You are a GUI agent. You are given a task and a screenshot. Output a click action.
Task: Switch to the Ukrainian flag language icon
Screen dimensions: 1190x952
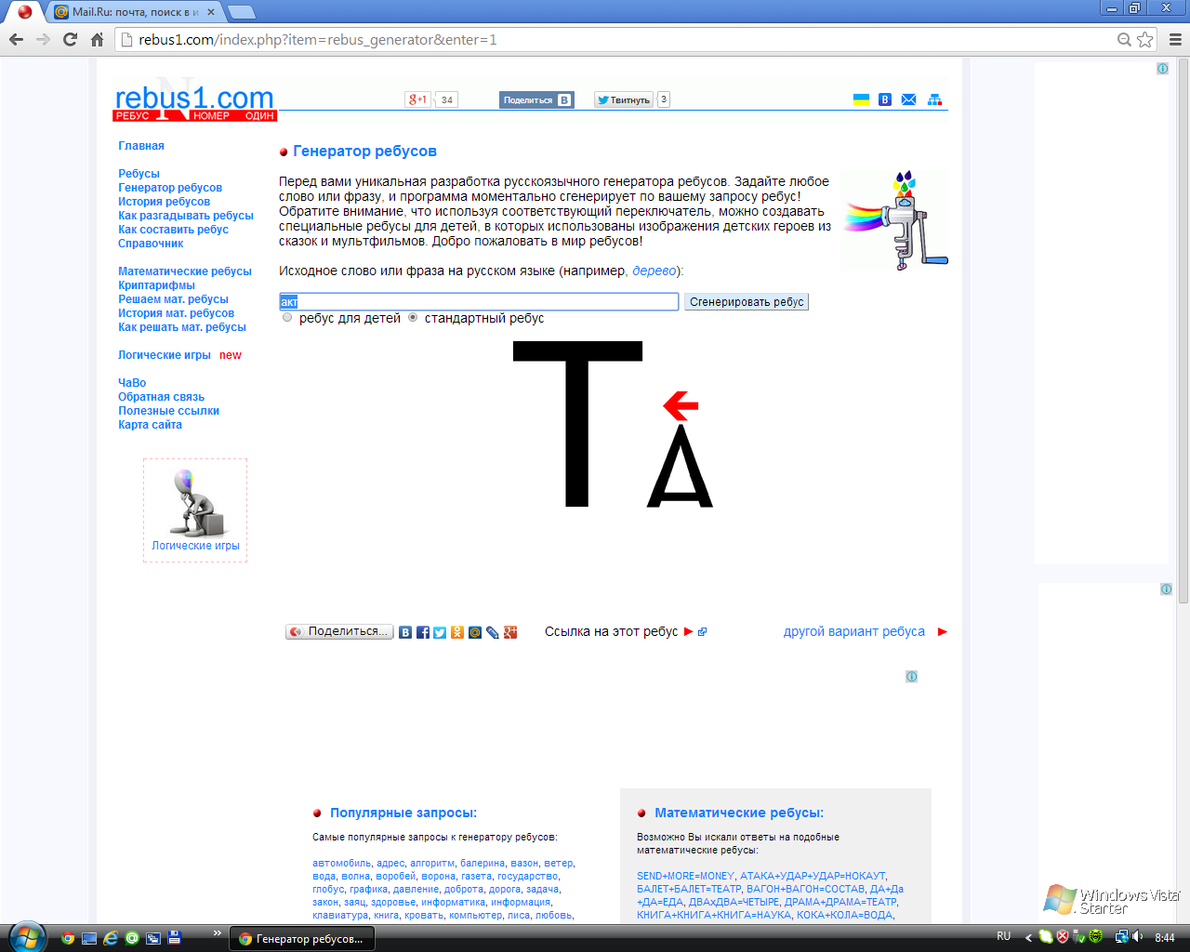862,99
